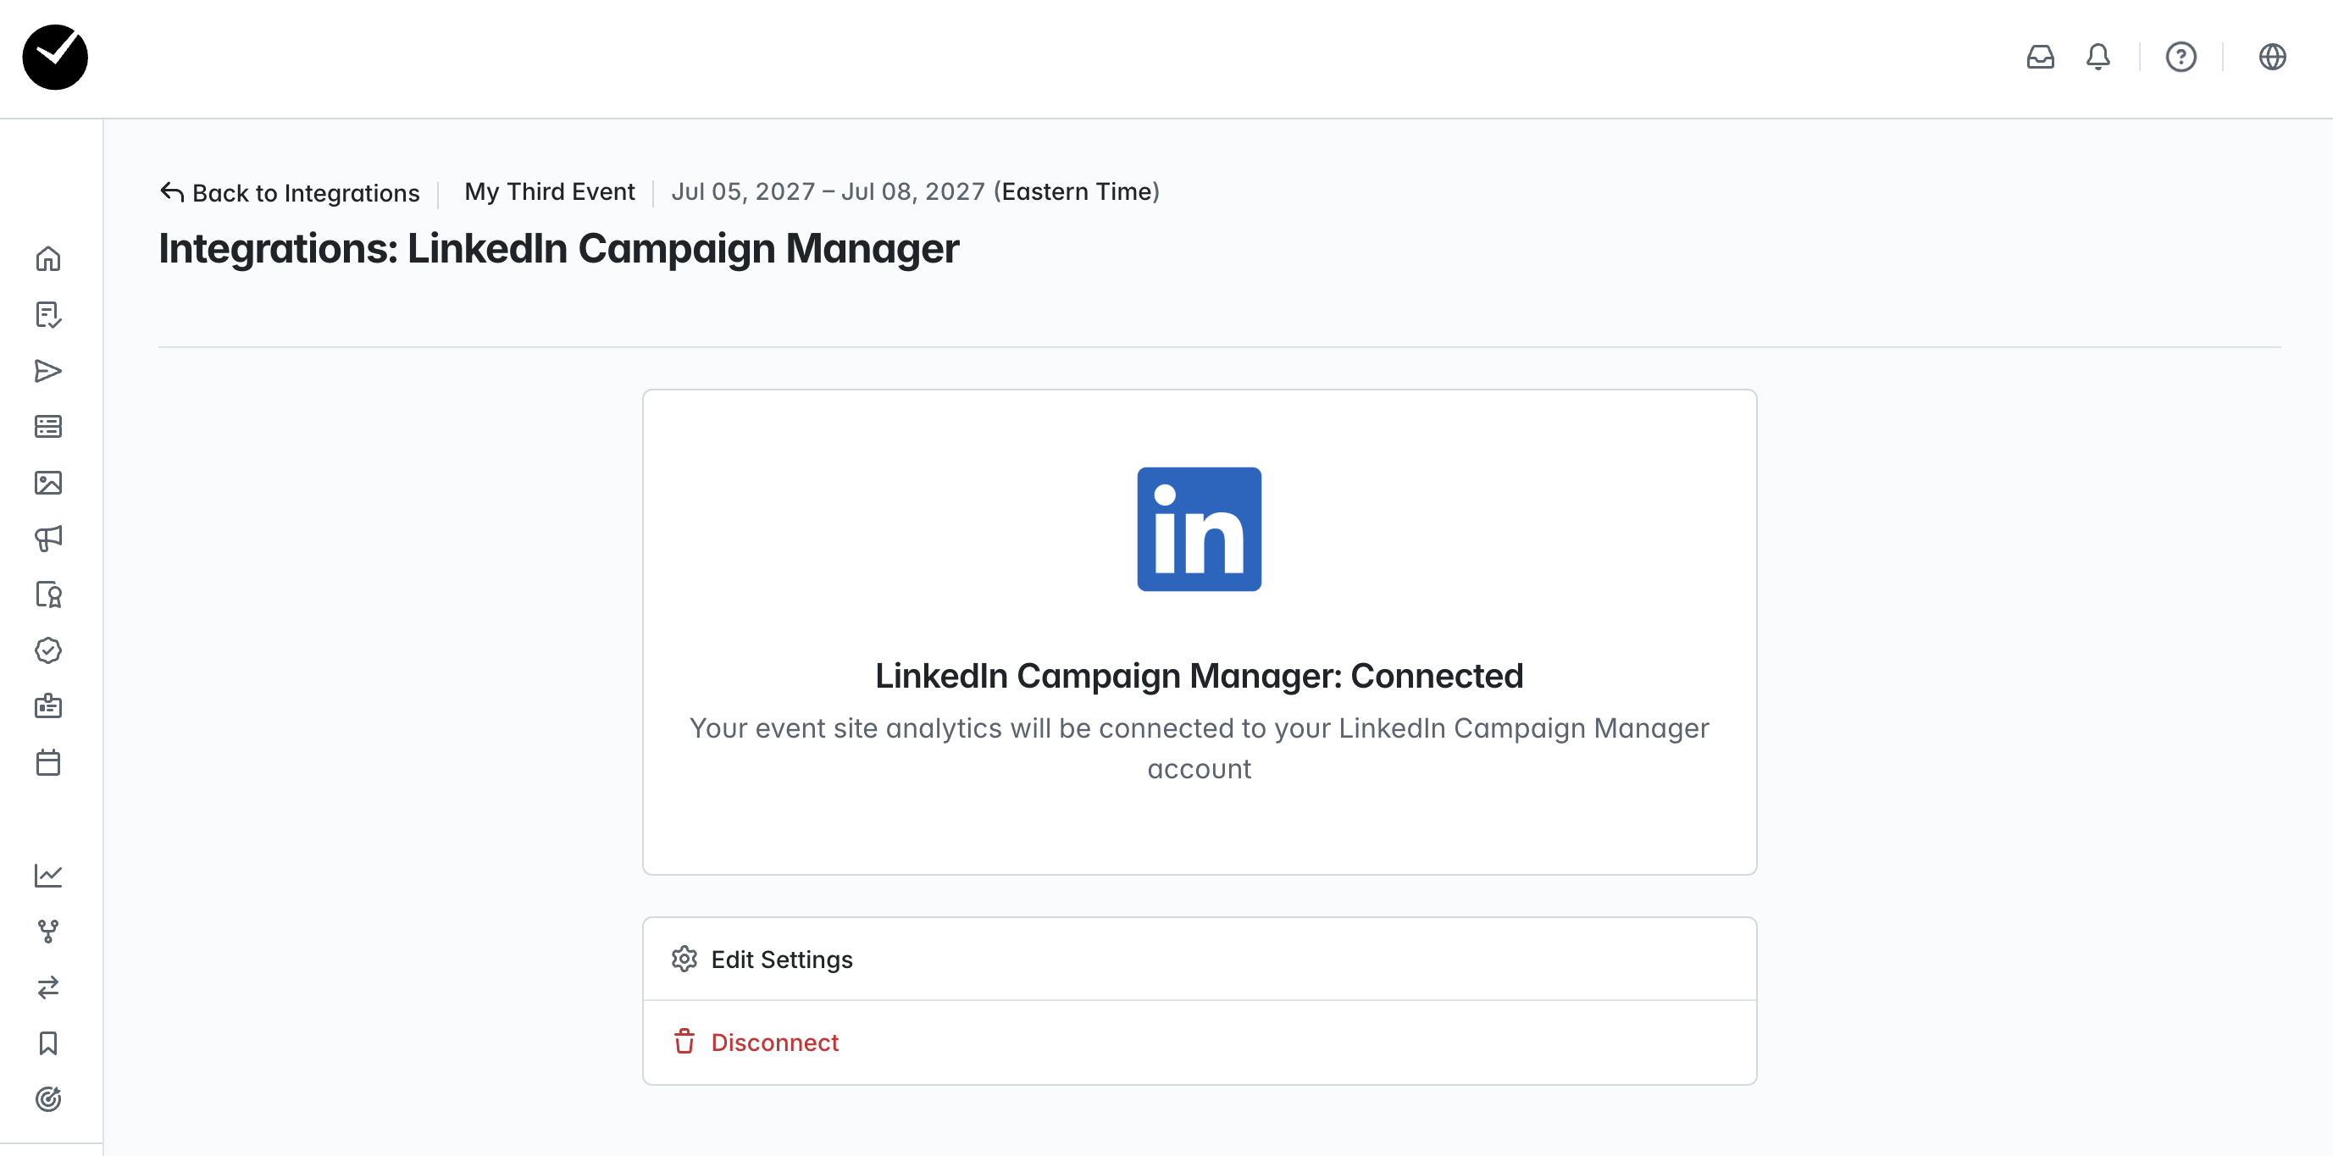Open the analytics line chart icon
This screenshot has height=1156, width=2333.
point(48,875)
